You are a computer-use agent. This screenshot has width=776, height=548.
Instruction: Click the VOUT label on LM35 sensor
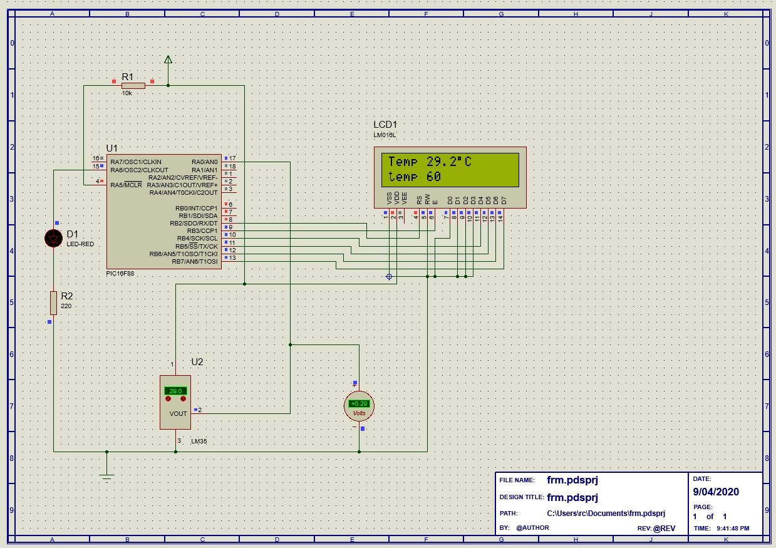coord(178,413)
